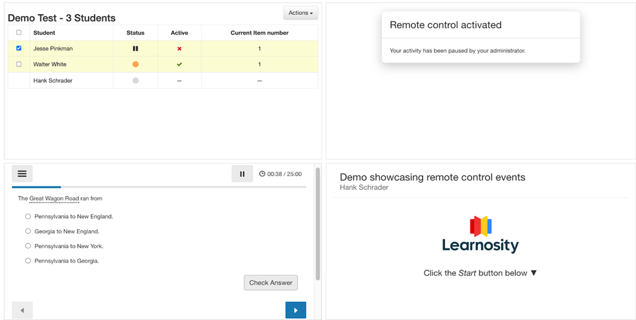The width and height of the screenshot is (636, 320).
Task: Tick Walter White's row checkbox
Action: [19, 64]
